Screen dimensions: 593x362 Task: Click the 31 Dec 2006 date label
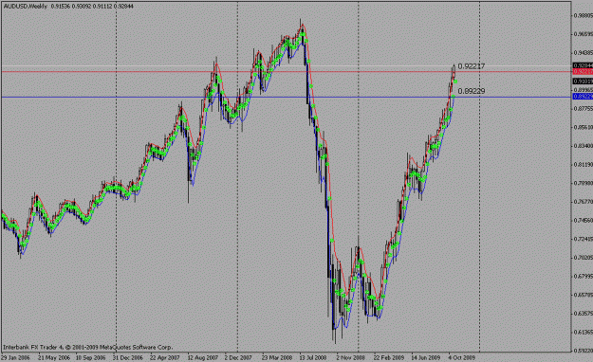click(x=128, y=357)
